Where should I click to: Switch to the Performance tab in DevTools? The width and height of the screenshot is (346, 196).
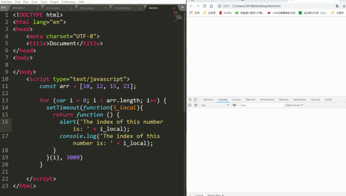point(267,100)
